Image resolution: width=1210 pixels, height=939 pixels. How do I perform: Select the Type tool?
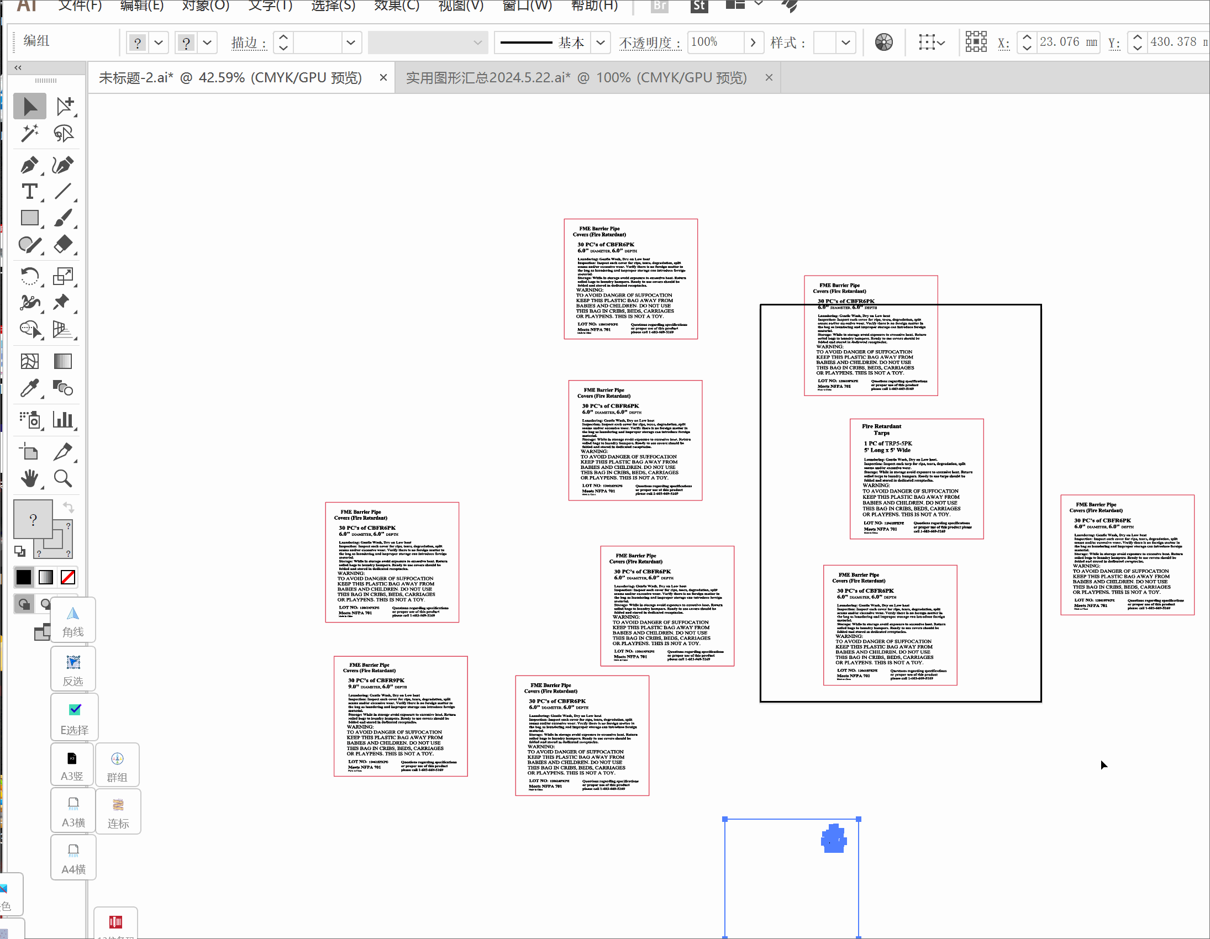pos(30,191)
